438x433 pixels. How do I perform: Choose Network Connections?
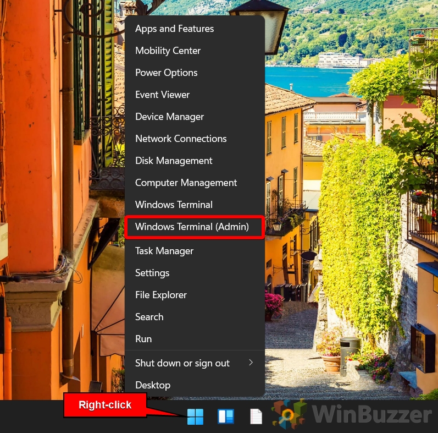coord(195,139)
